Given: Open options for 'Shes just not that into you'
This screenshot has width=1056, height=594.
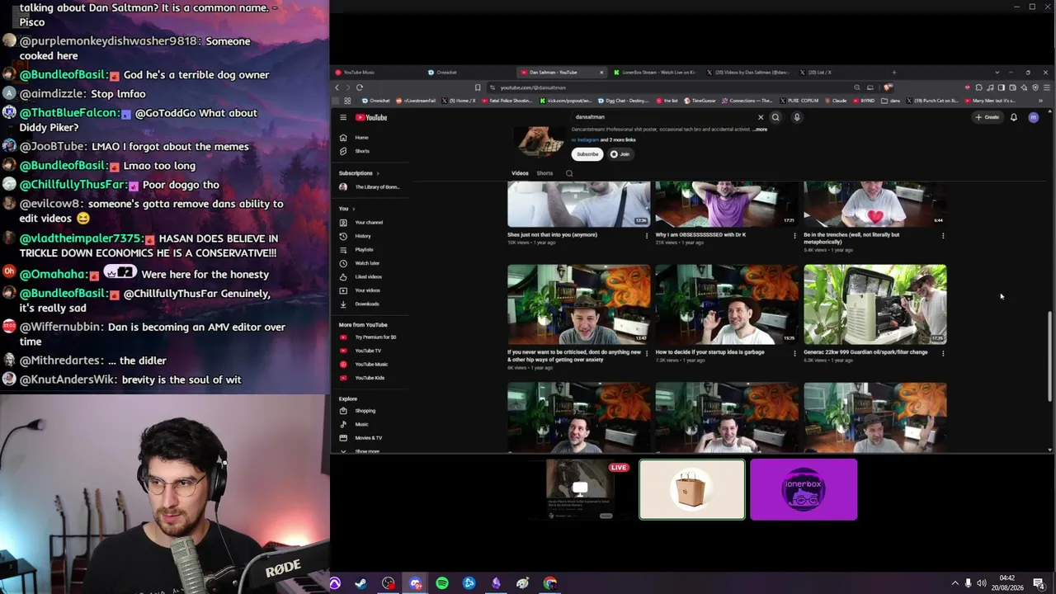Looking at the screenshot, I should click(646, 236).
